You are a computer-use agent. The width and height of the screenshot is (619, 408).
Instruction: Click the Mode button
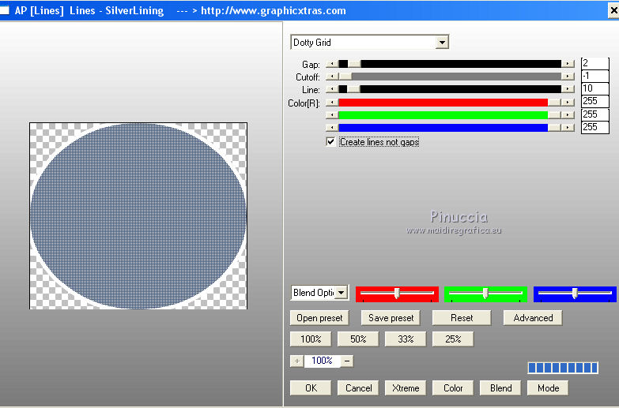click(x=548, y=388)
